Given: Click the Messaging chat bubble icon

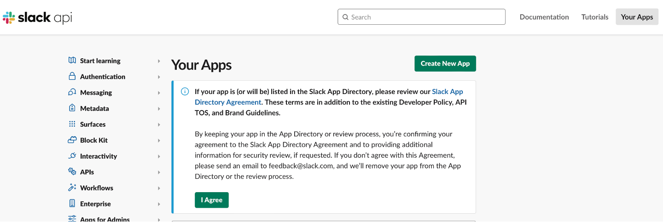Looking at the screenshot, I should tap(72, 92).
